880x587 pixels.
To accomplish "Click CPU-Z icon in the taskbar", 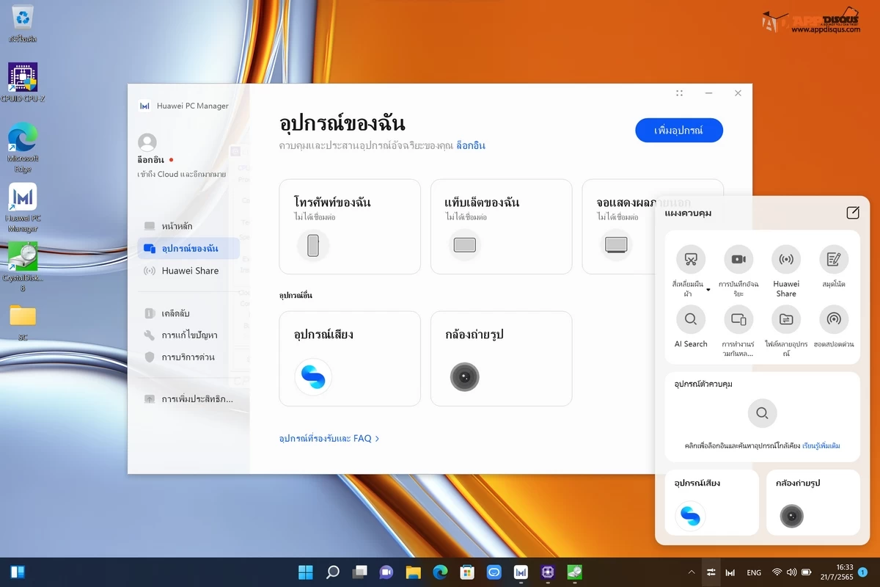I will [548, 572].
